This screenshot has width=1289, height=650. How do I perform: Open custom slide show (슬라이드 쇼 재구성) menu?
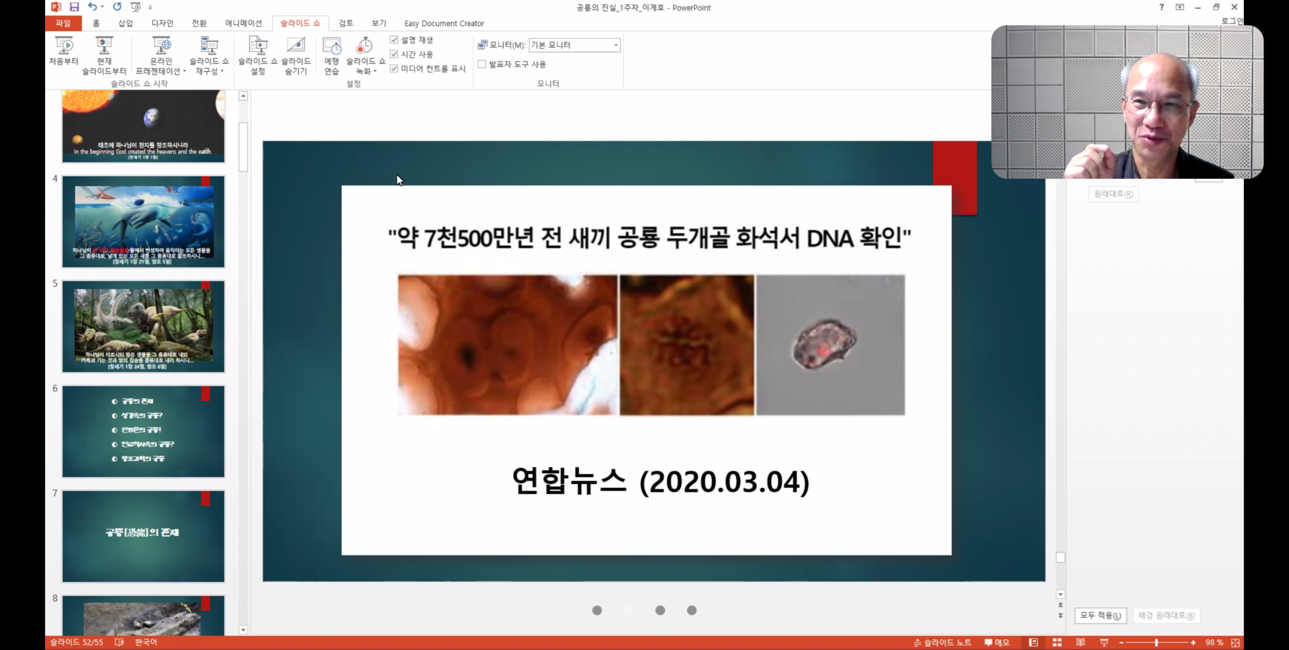click(x=209, y=56)
